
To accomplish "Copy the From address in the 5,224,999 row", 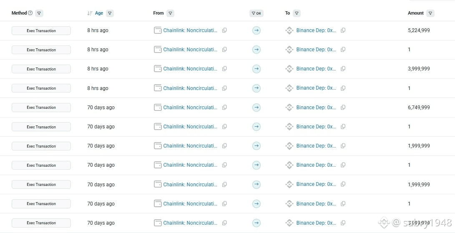I will coord(224,30).
